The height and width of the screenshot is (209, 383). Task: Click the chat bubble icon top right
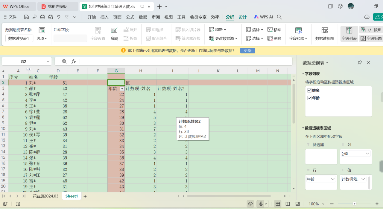[x=367, y=17]
